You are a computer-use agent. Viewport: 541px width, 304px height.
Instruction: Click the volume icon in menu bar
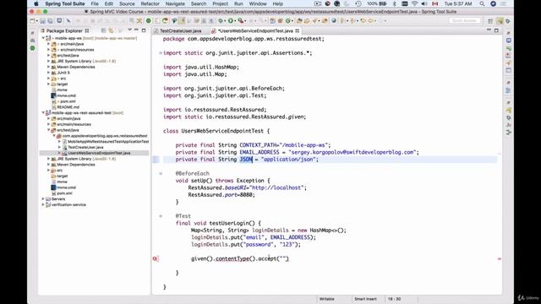(x=424, y=3)
